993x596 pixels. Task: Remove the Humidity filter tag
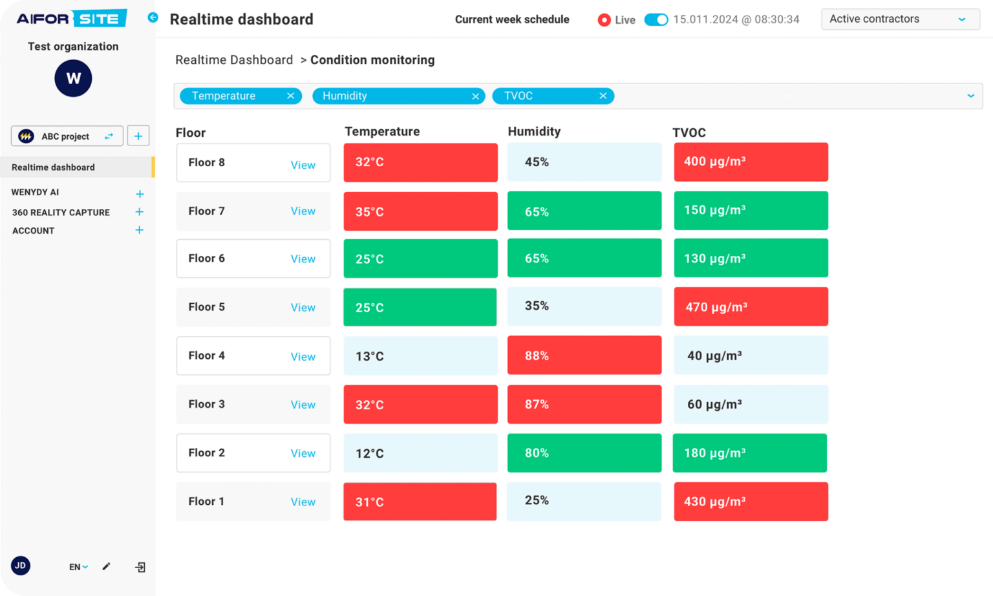(476, 96)
